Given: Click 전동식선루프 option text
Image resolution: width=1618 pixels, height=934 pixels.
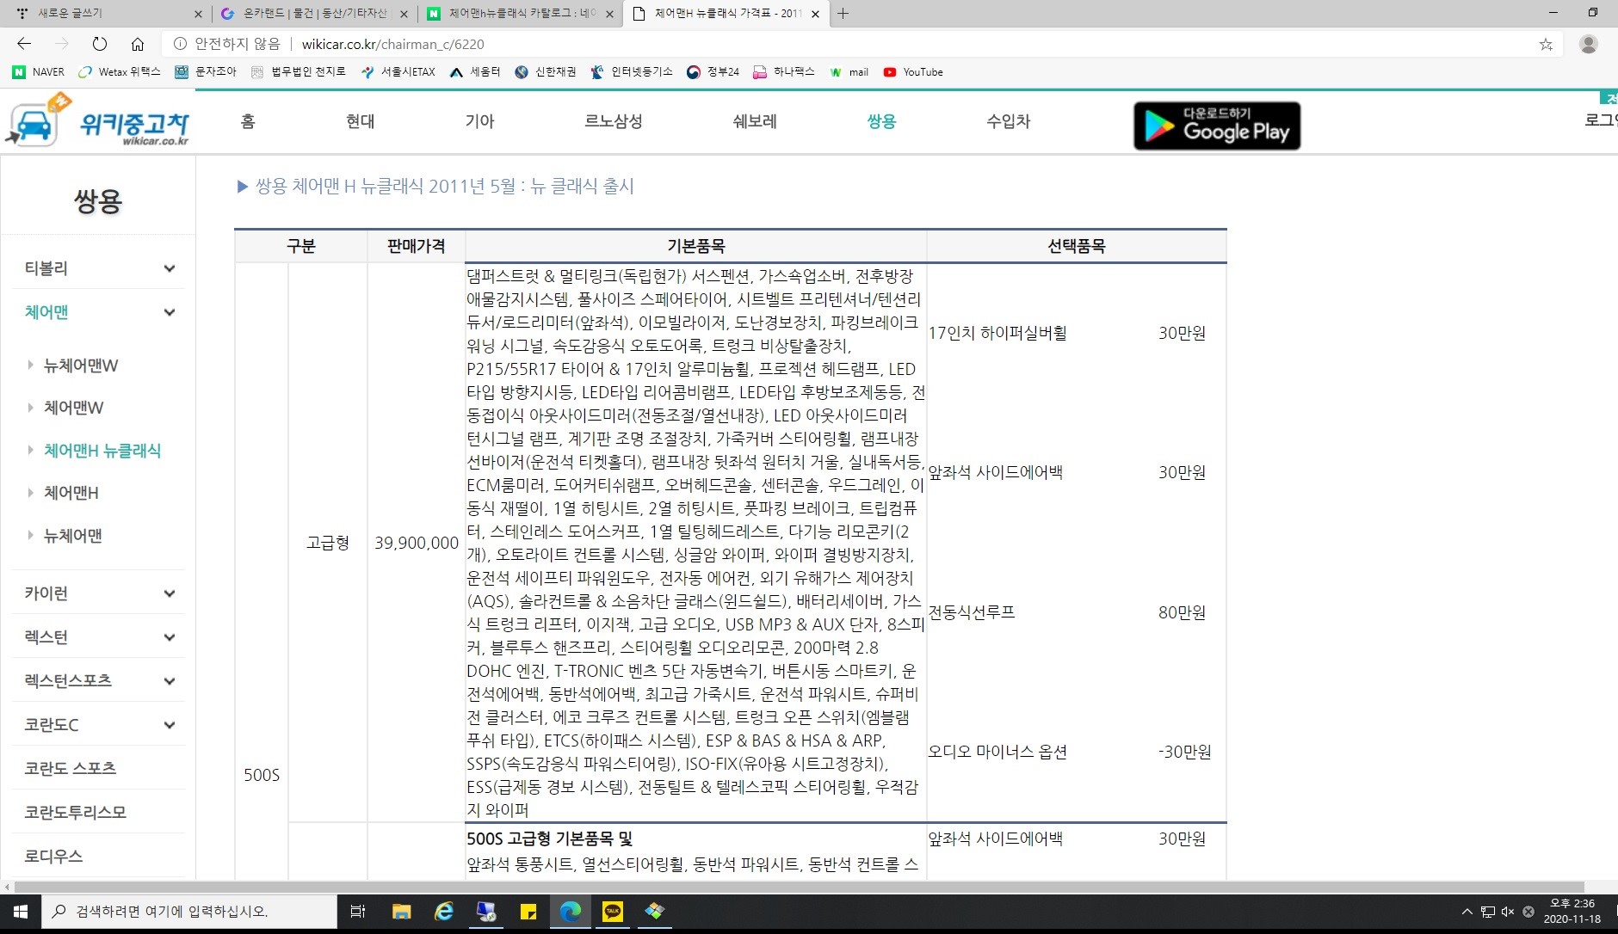Looking at the screenshot, I should (972, 612).
